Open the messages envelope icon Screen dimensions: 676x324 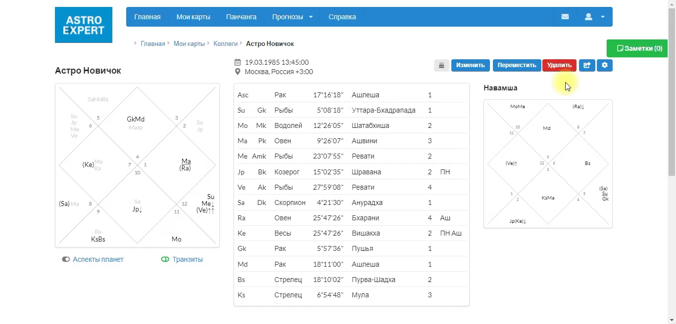point(565,17)
